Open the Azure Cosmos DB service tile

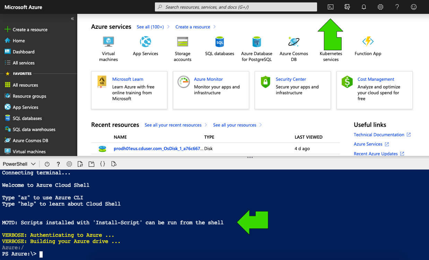point(294,49)
